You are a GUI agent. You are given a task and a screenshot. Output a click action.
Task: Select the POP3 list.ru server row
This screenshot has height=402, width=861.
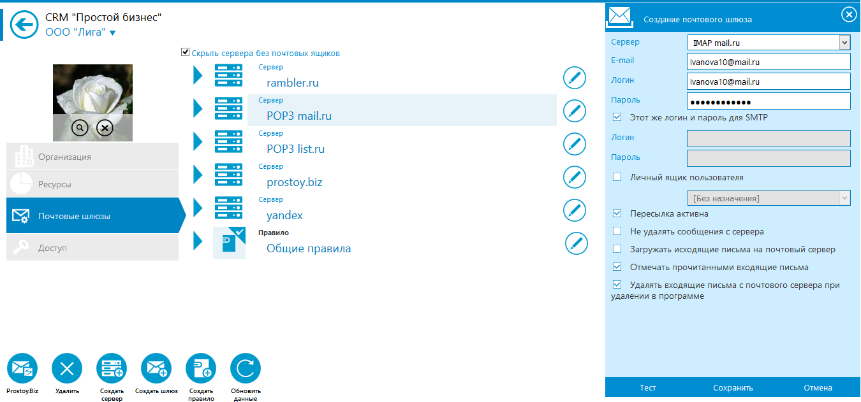pos(402,143)
